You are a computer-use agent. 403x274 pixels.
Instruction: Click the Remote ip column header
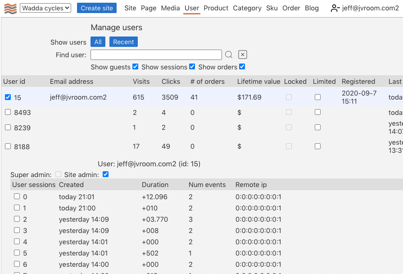[x=251, y=185]
